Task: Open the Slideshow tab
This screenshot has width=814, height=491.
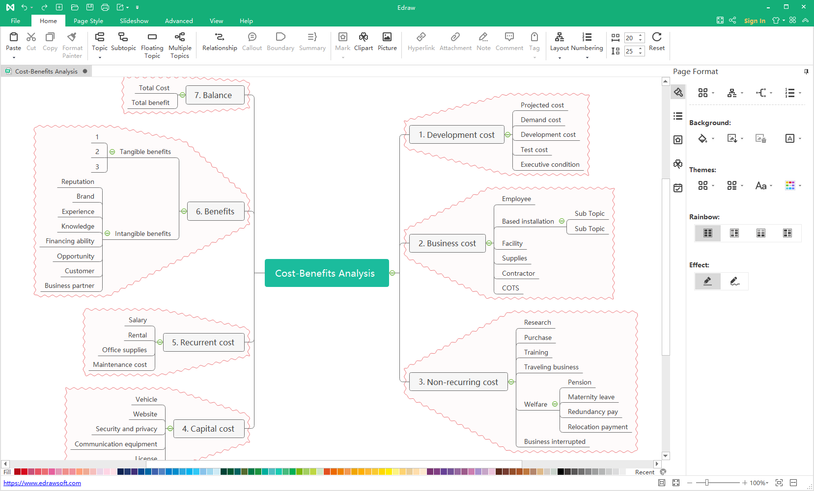Action: 134,21
